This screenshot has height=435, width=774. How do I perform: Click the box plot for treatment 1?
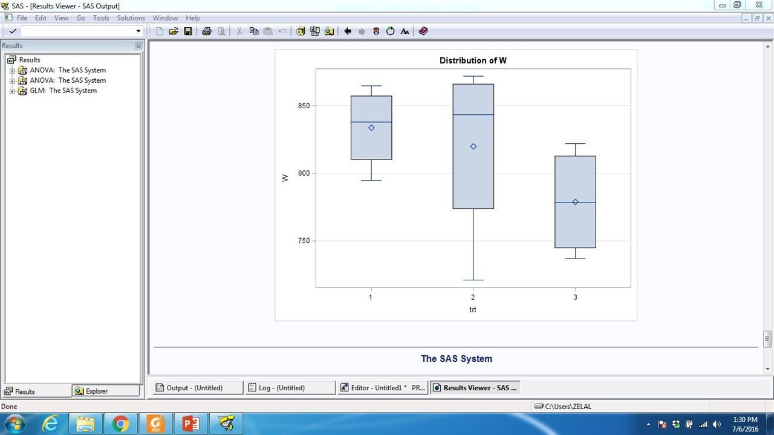point(371,127)
